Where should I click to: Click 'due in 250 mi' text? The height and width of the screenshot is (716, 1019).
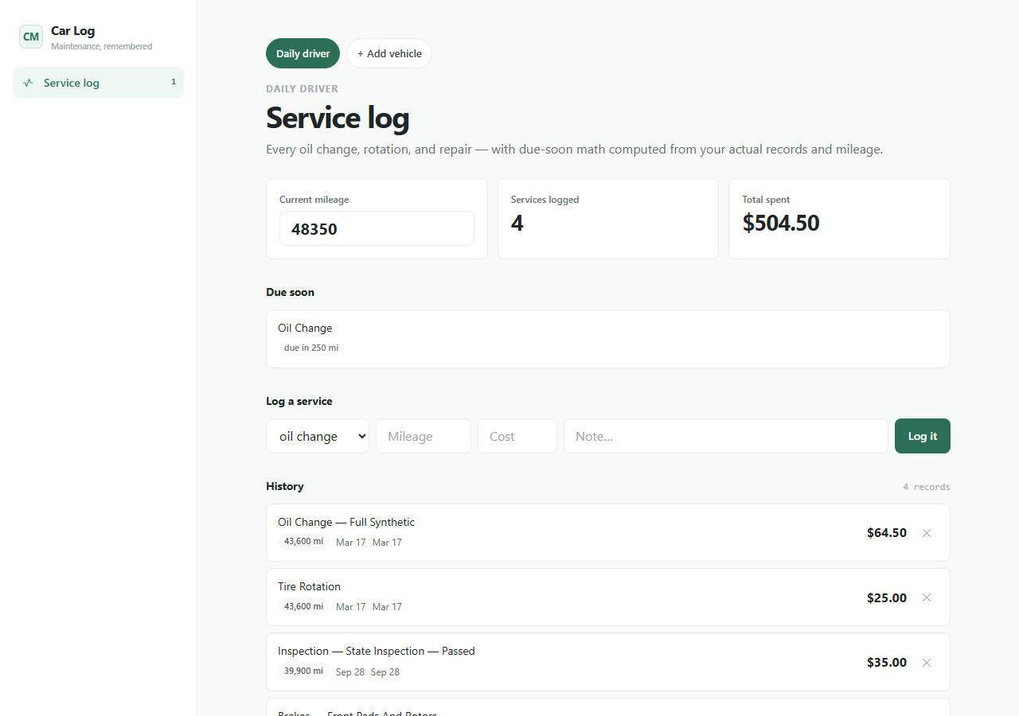(311, 348)
